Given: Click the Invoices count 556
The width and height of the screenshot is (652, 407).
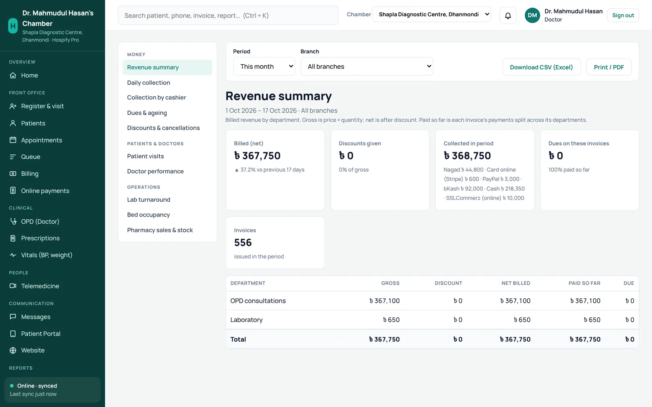Looking at the screenshot, I should click(243, 243).
